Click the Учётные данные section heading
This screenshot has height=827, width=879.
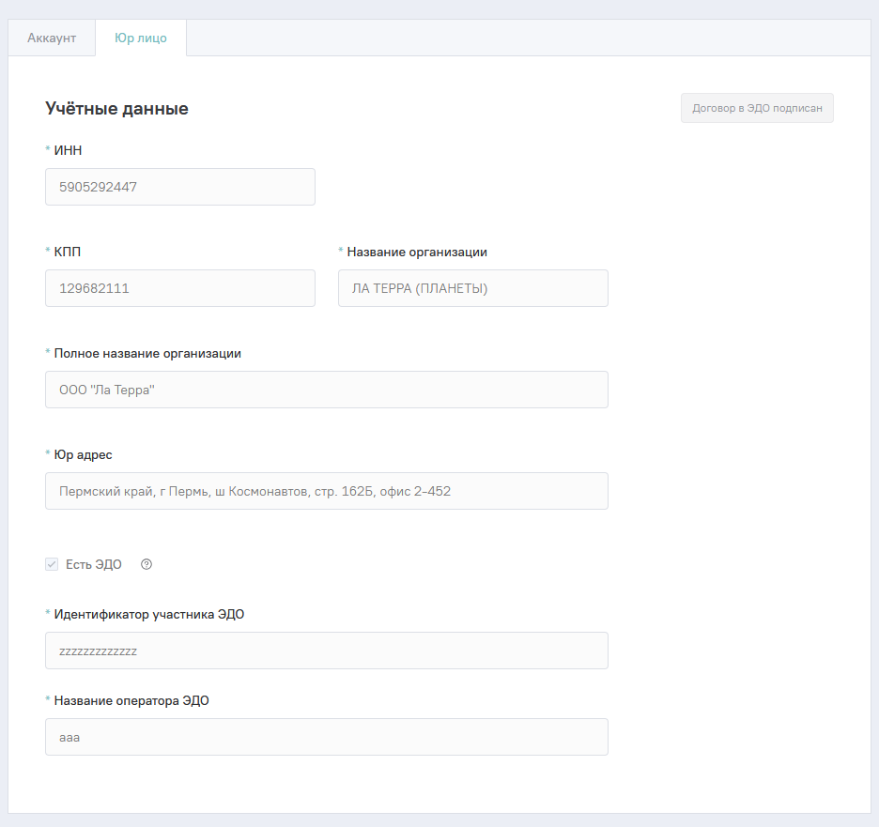(x=116, y=109)
